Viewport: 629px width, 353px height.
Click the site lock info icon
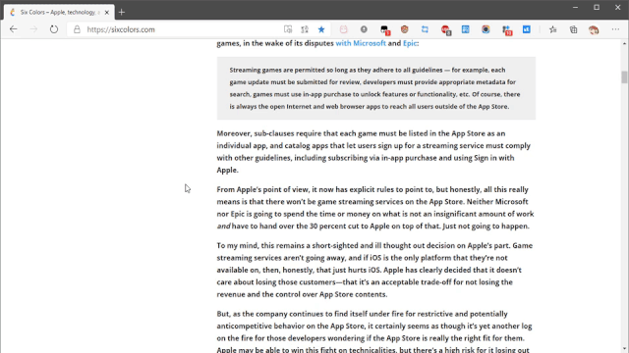(77, 29)
